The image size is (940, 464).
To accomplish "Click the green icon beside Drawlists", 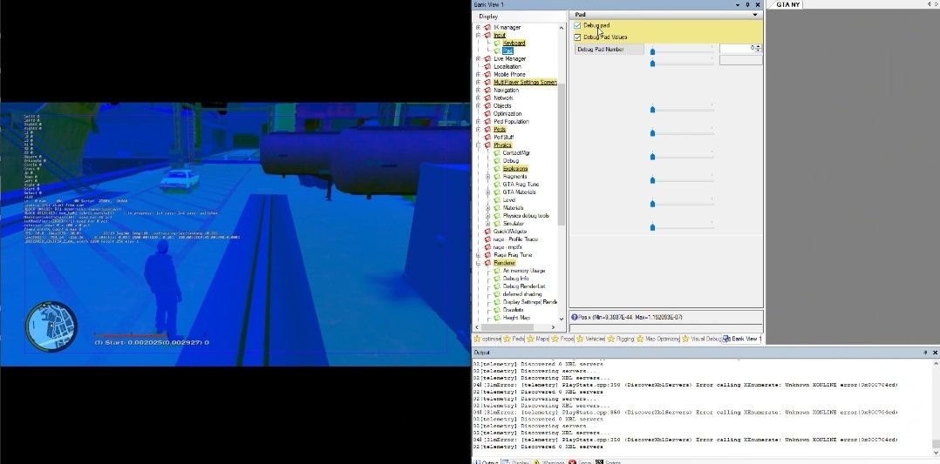I will (x=497, y=310).
